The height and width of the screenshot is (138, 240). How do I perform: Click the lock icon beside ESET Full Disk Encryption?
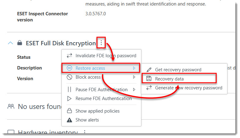(x=20, y=43)
